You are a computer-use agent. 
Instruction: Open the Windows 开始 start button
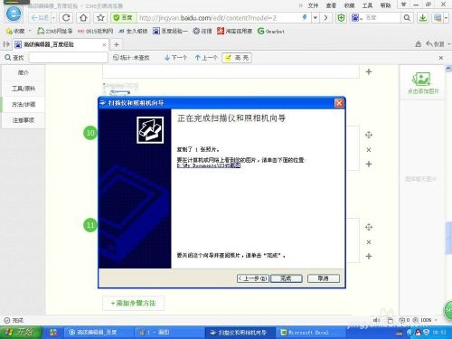(x=21, y=332)
